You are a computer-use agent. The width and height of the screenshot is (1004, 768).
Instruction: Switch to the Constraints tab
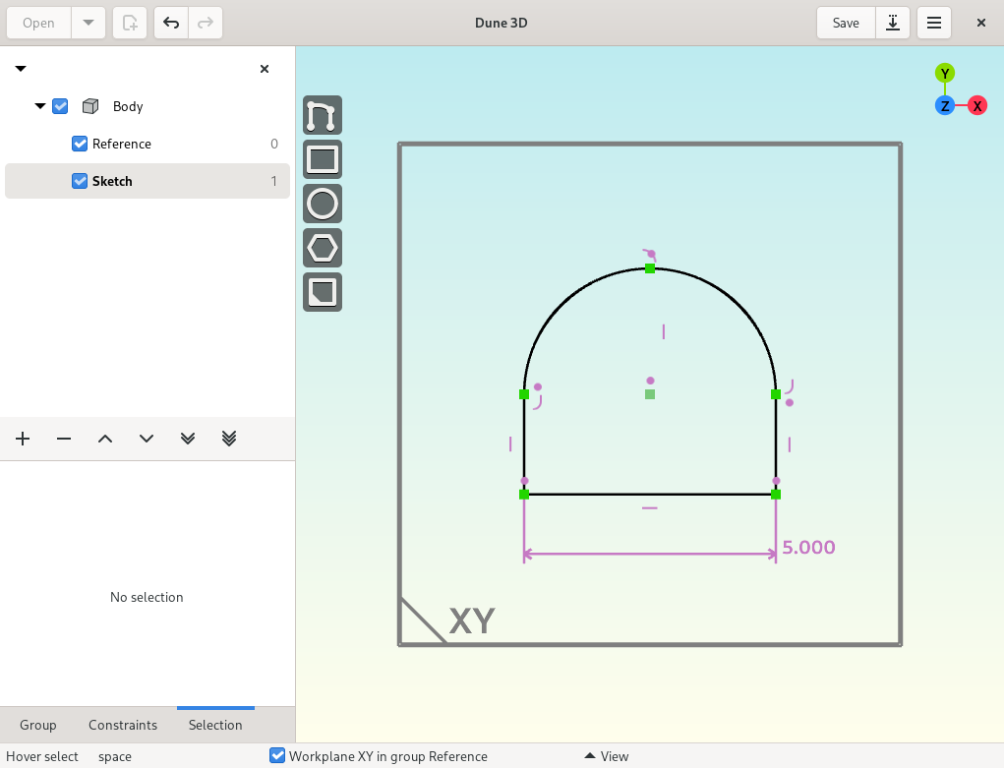123,725
